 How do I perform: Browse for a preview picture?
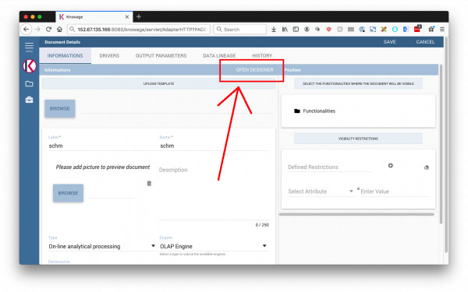(68, 193)
